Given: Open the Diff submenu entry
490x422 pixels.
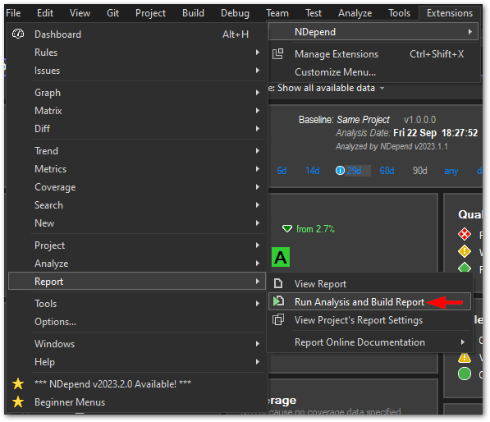Looking at the screenshot, I should click(137, 128).
